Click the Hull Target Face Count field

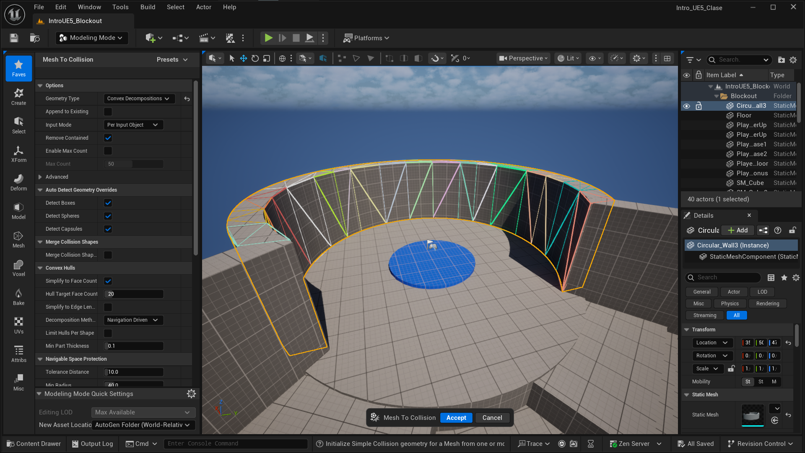coord(133,294)
